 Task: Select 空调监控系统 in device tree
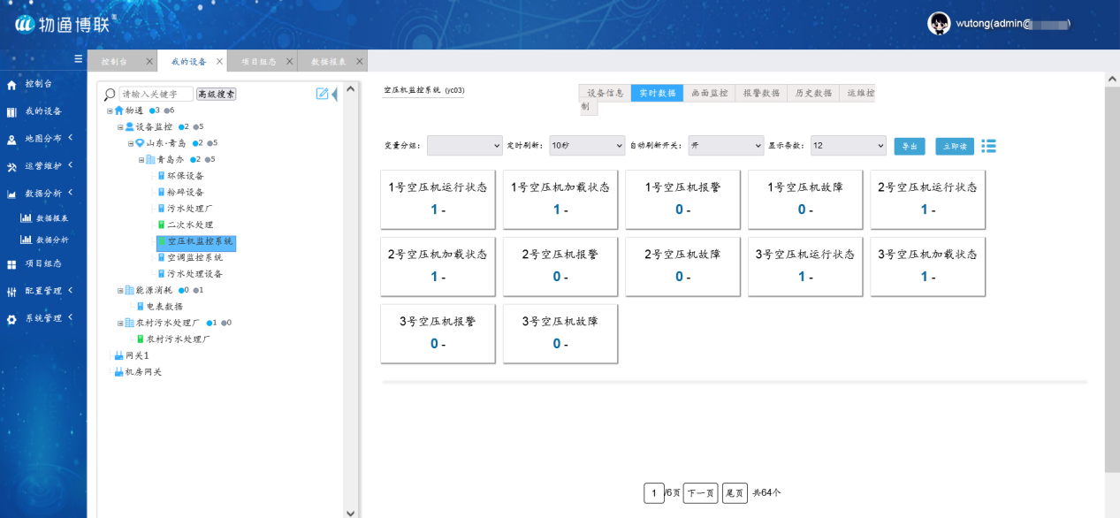pyautogui.click(x=194, y=257)
